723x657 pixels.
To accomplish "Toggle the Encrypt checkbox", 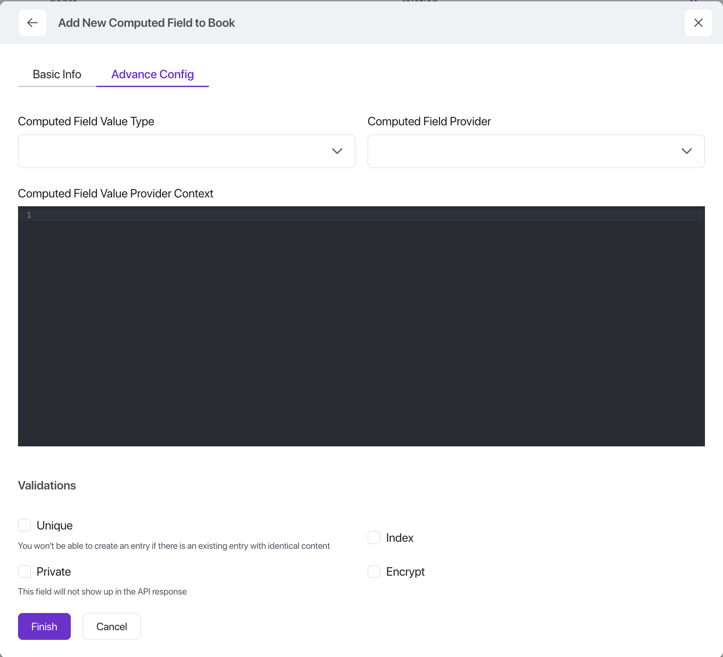I will (x=374, y=572).
